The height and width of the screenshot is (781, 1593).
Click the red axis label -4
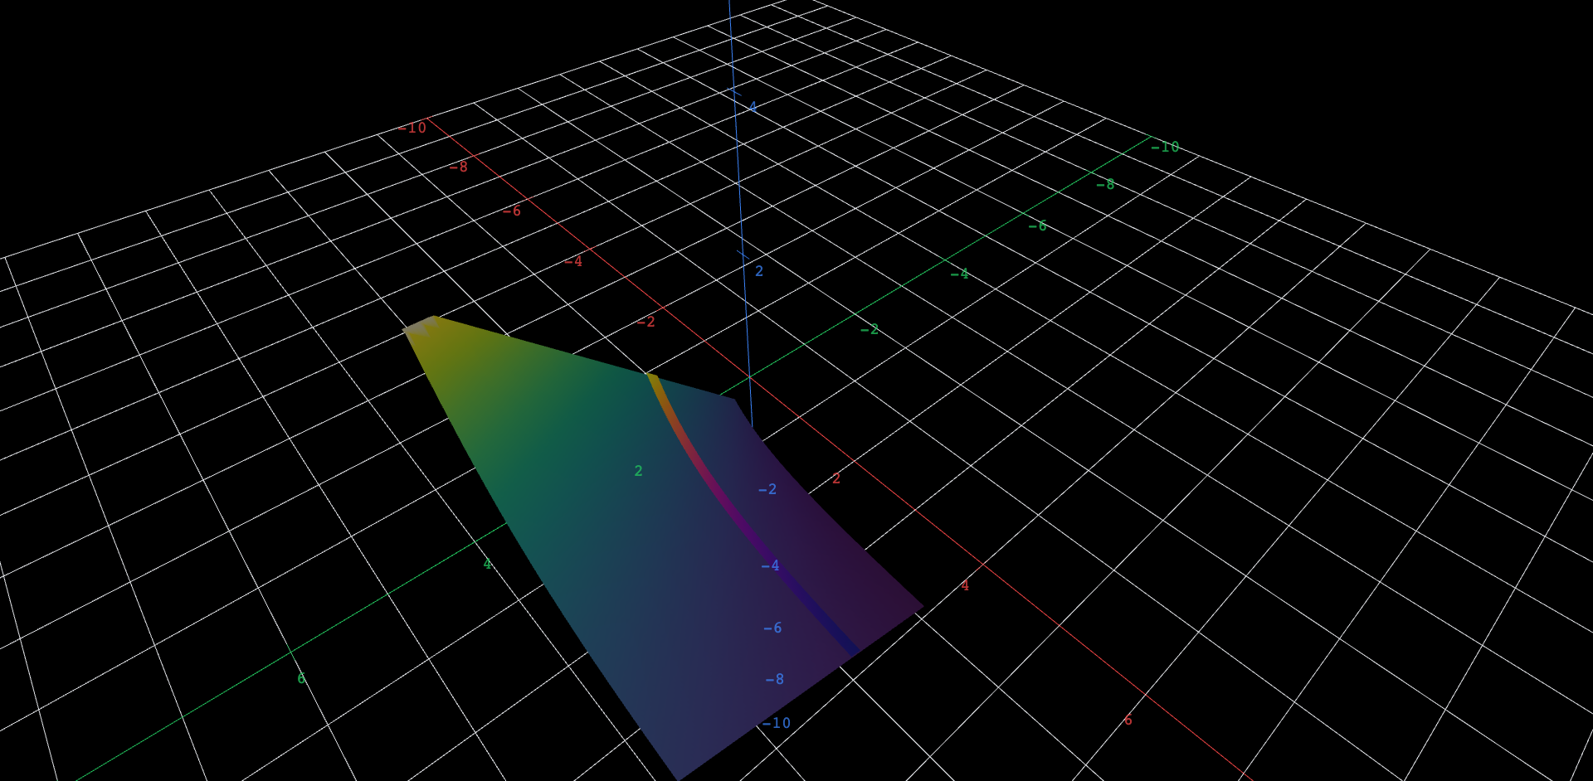point(573,261)
